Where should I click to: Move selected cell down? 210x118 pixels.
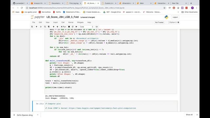click(57, 27)
